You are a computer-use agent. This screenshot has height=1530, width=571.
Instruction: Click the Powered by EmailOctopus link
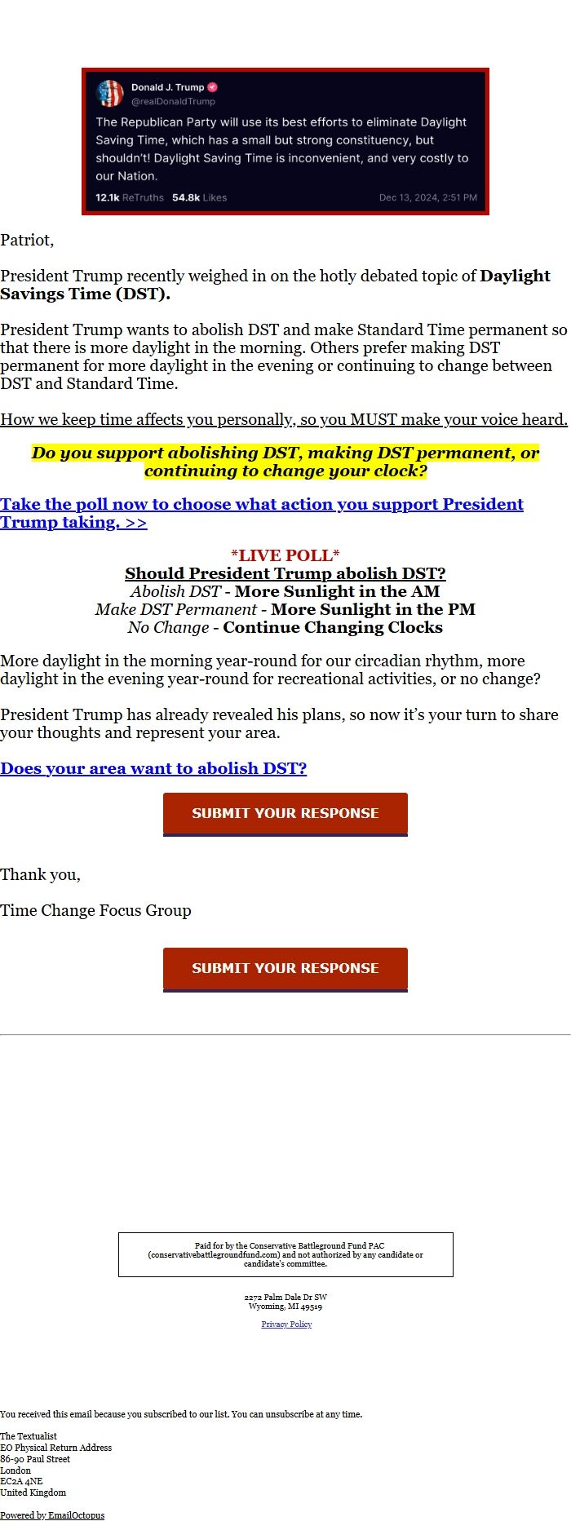(51, 1515)
